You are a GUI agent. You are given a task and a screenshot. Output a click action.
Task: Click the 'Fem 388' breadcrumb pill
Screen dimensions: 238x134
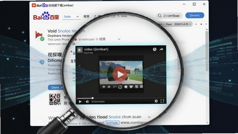coord(176,24)
